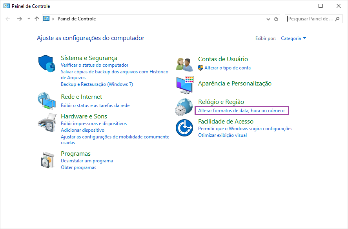Viewport: 348px width, 229px height.
Task: Click Exibir impressoras e dispositivos
Action: [94, 124]
